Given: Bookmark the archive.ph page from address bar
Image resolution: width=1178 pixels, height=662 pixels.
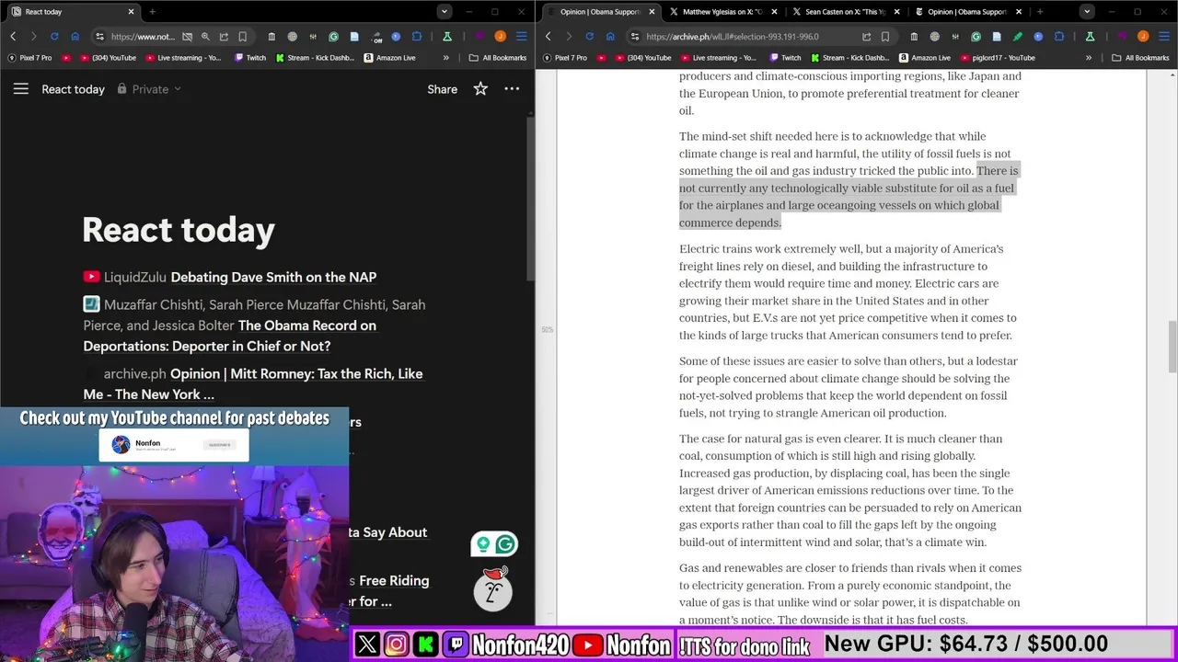Looking at the screenshot, I should [884, 37].
